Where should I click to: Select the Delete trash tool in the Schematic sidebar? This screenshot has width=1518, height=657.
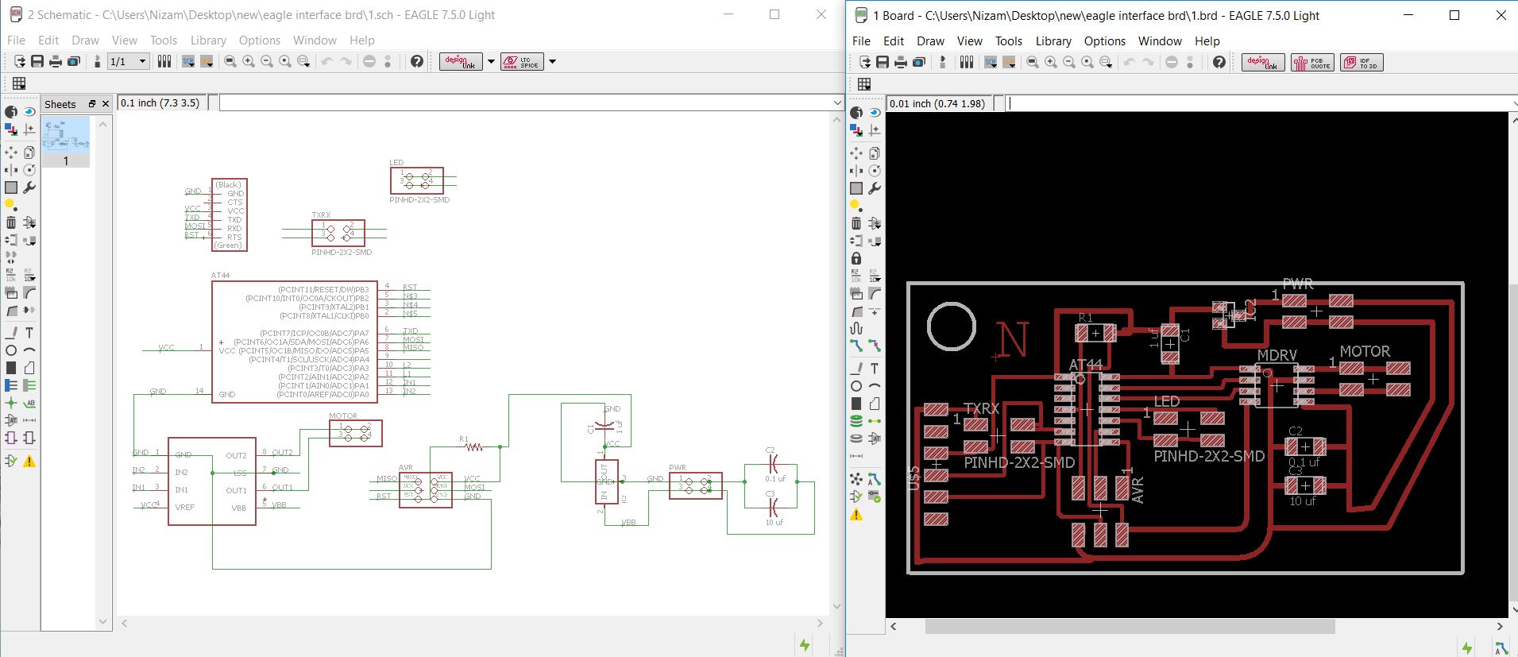point(11,222)
